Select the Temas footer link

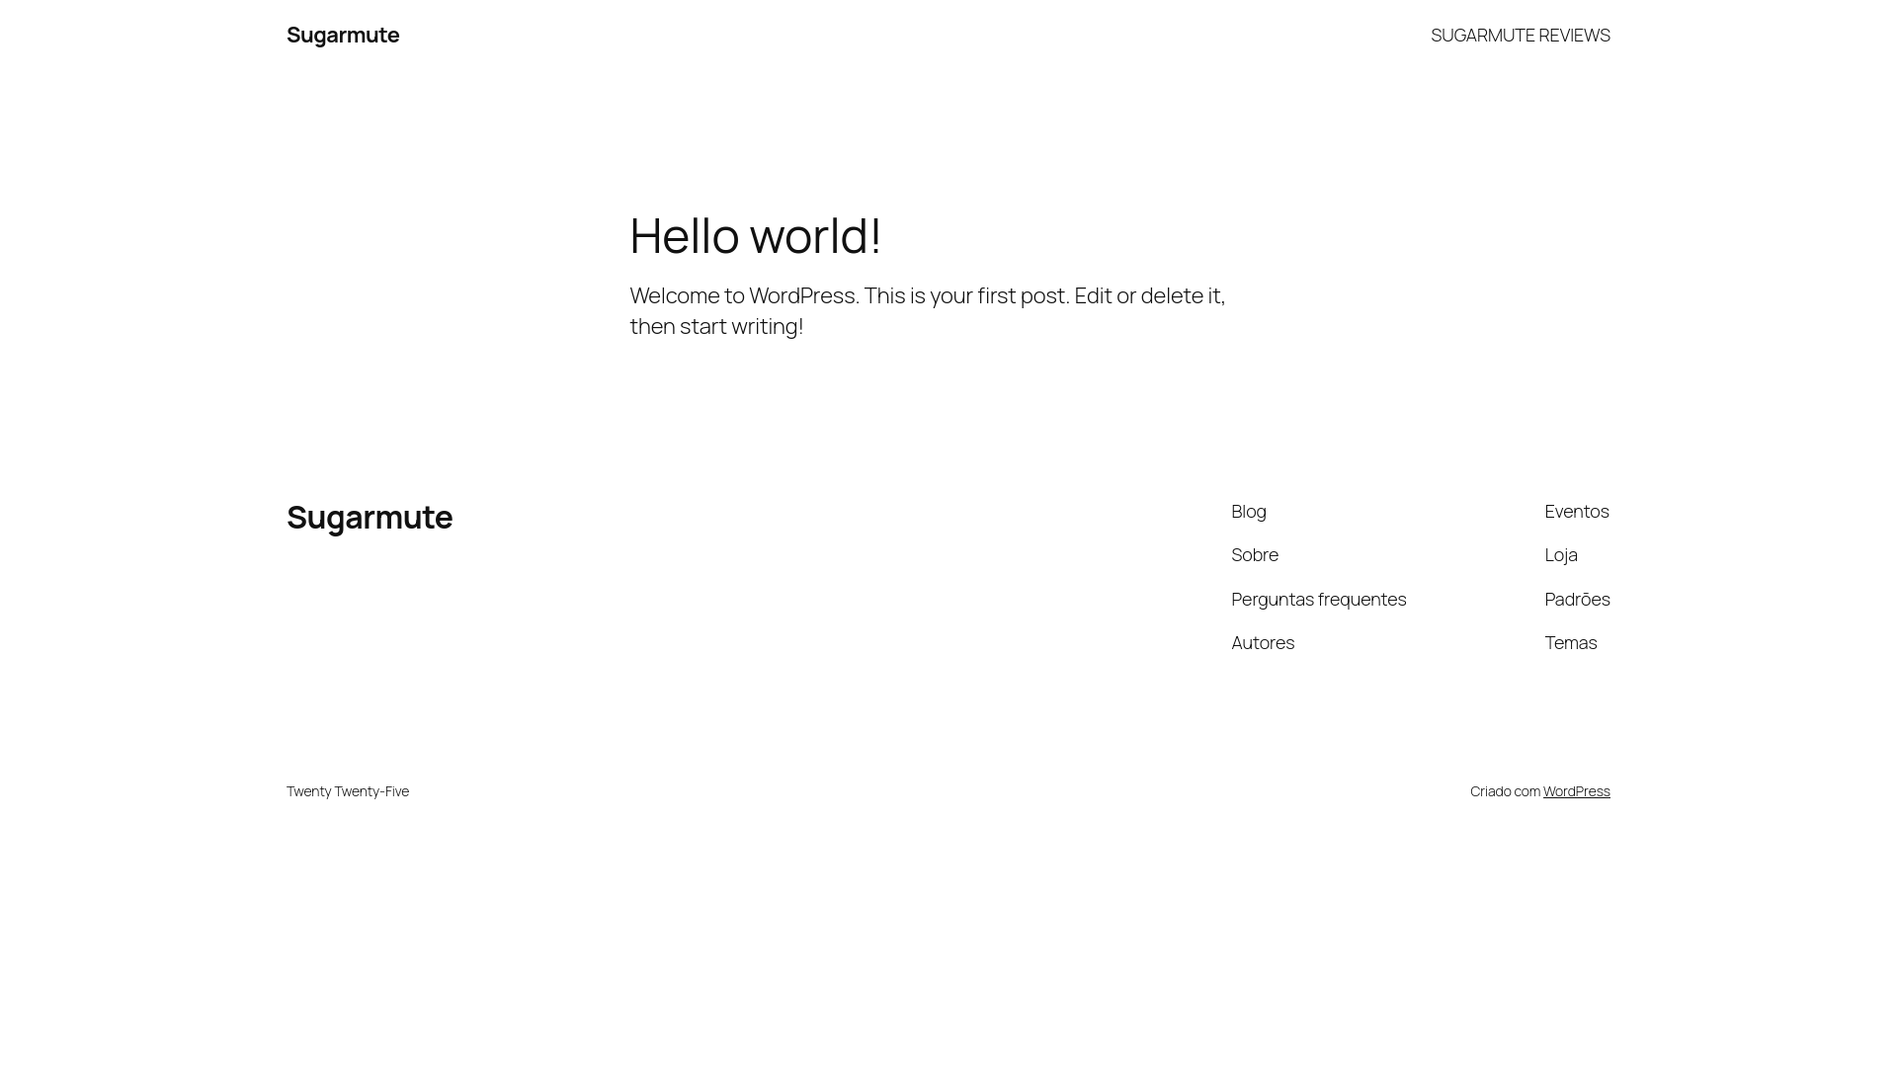coord(1570,642)
